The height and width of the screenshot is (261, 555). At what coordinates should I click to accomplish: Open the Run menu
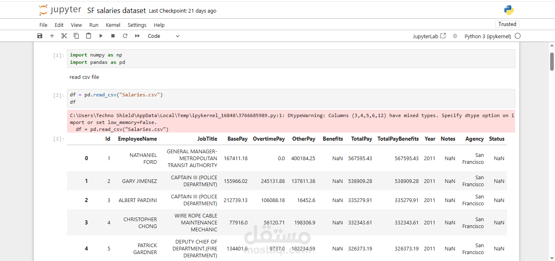tap(94, 25)
